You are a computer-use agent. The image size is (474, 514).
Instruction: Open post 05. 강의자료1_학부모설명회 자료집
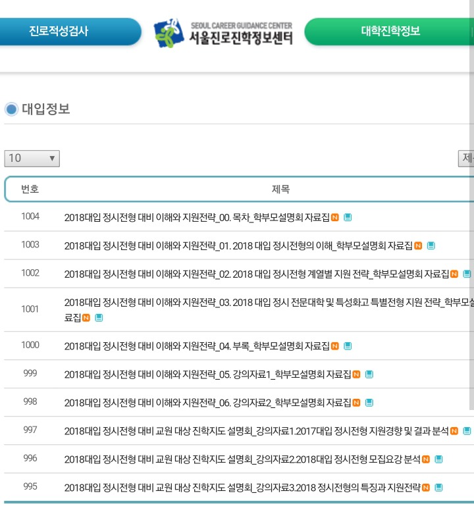pyautogui.click(x=207, y=374)
